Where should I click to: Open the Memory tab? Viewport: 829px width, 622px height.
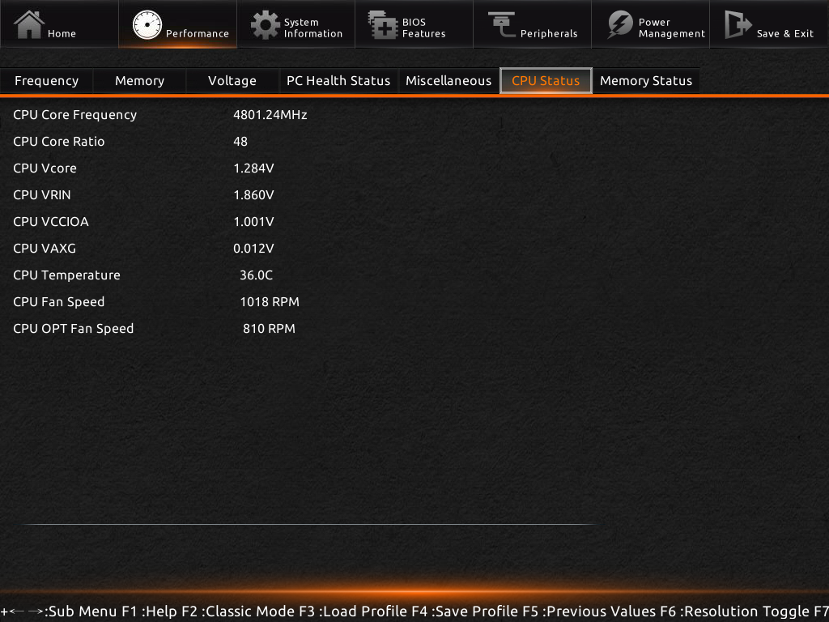[x=139, y=81]
